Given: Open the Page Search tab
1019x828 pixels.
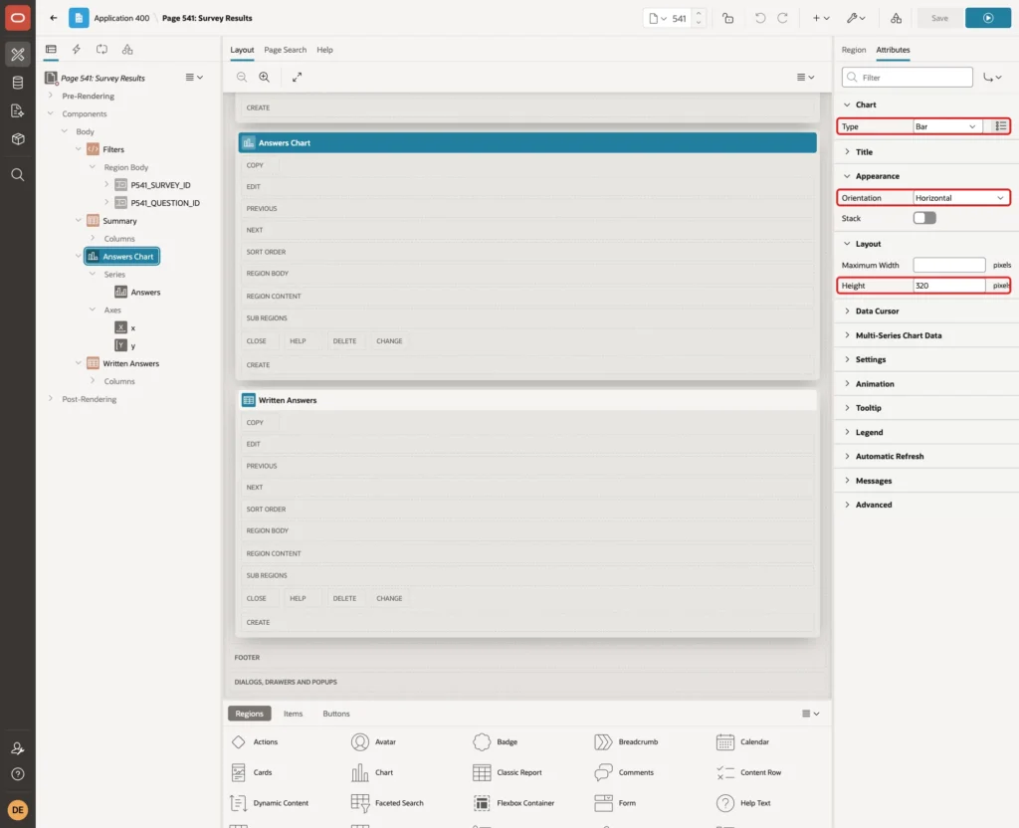Looking at the screenshot, I should click(285, 50).
